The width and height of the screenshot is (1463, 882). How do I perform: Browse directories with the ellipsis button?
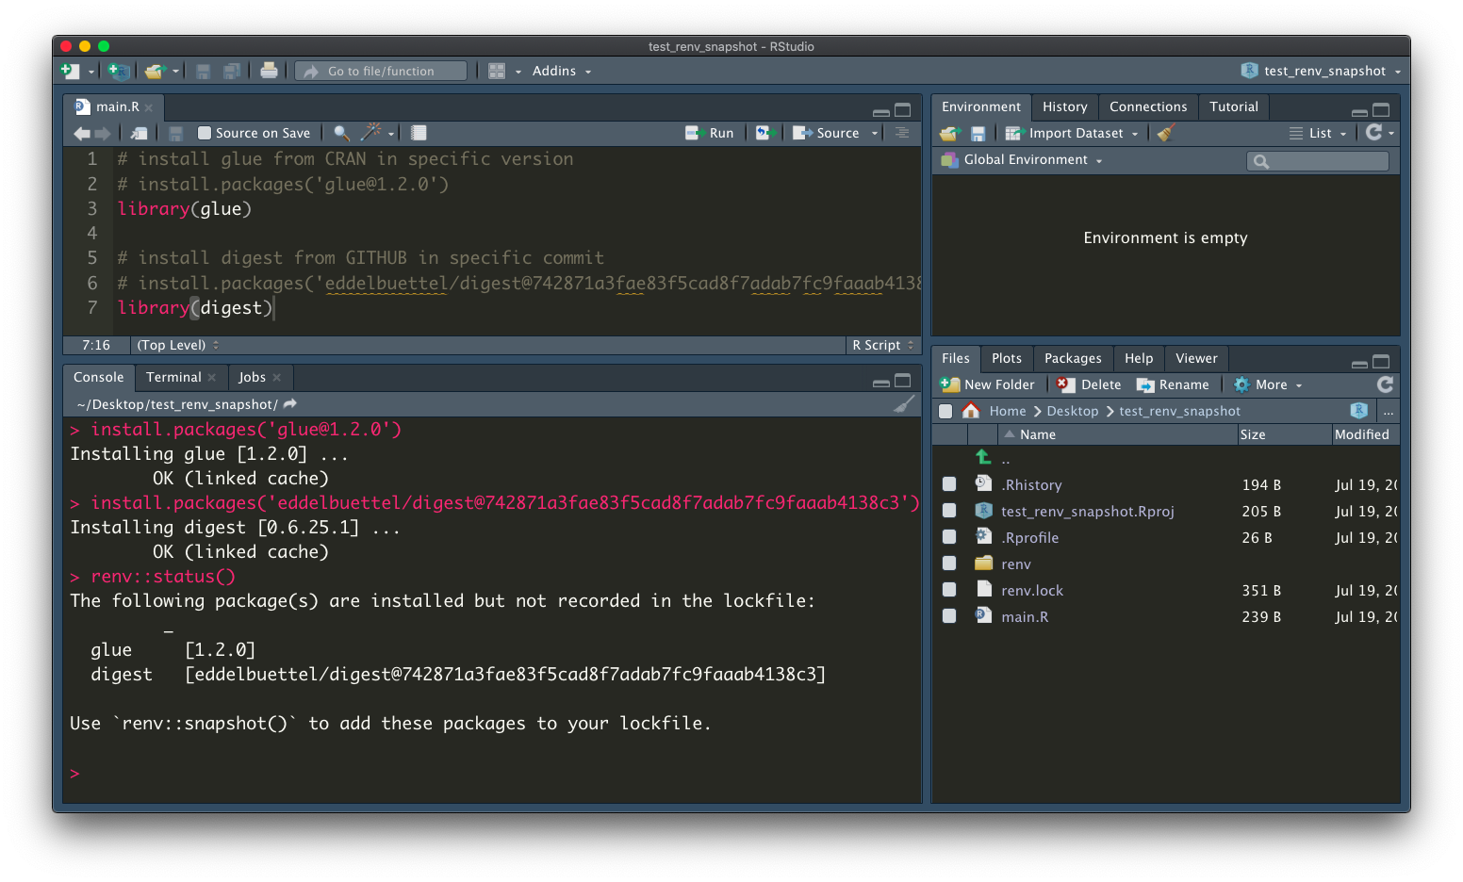pos(1389,412)
